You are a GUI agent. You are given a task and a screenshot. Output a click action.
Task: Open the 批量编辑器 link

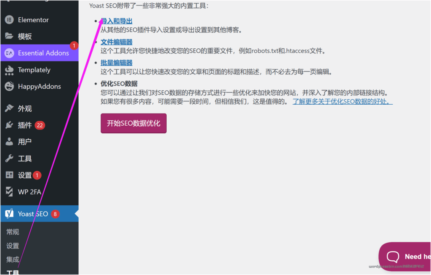tap(116, 62)
